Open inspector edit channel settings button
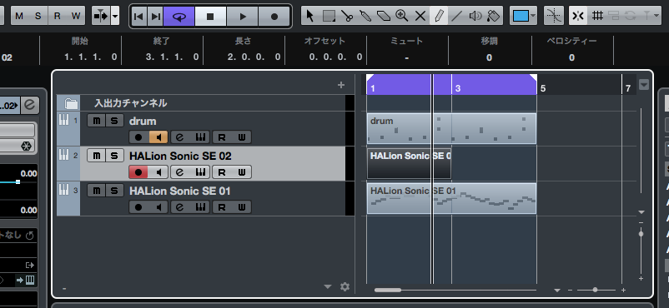 [x=29, y=105]
